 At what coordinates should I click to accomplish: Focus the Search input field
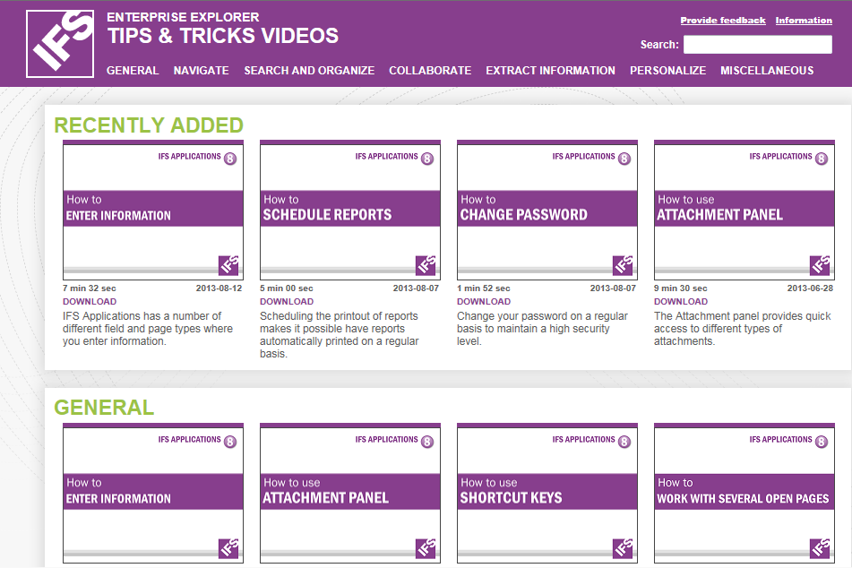757,45
